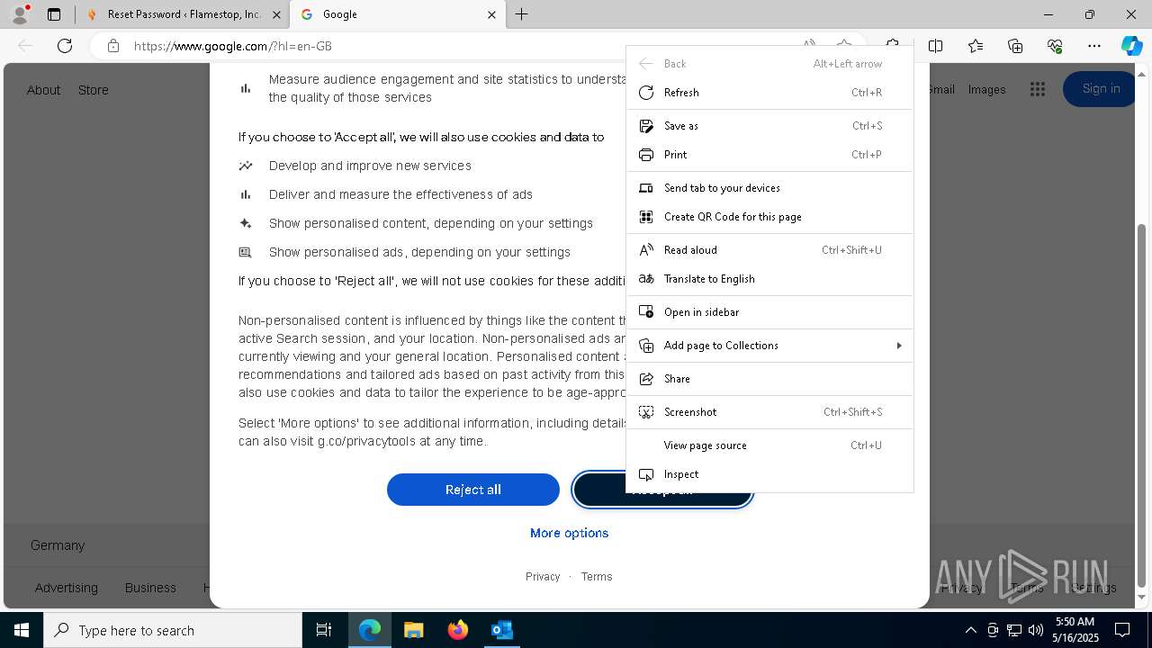This screenshot has height=648, width=1152.
Task: Open the Windows Start menu
Action: pos(22,630)
